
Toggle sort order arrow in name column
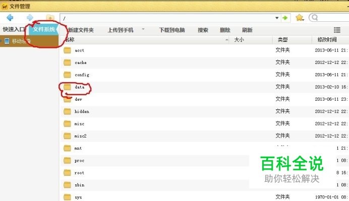[x=226, y=40]
